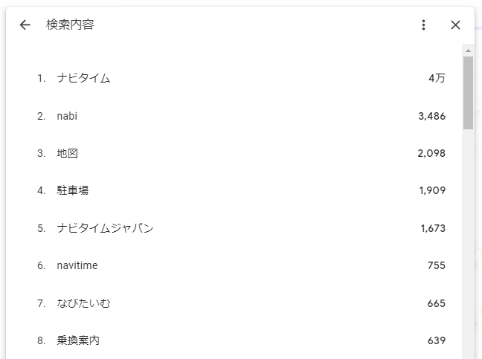The height and width of the screenshot is (359, 482).
Task: Select the なびたいむ search term
Action: [83, 303]
